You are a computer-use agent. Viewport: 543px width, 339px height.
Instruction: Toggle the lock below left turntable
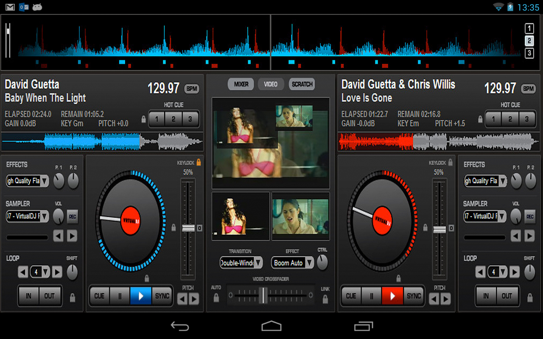pos(147,278)
